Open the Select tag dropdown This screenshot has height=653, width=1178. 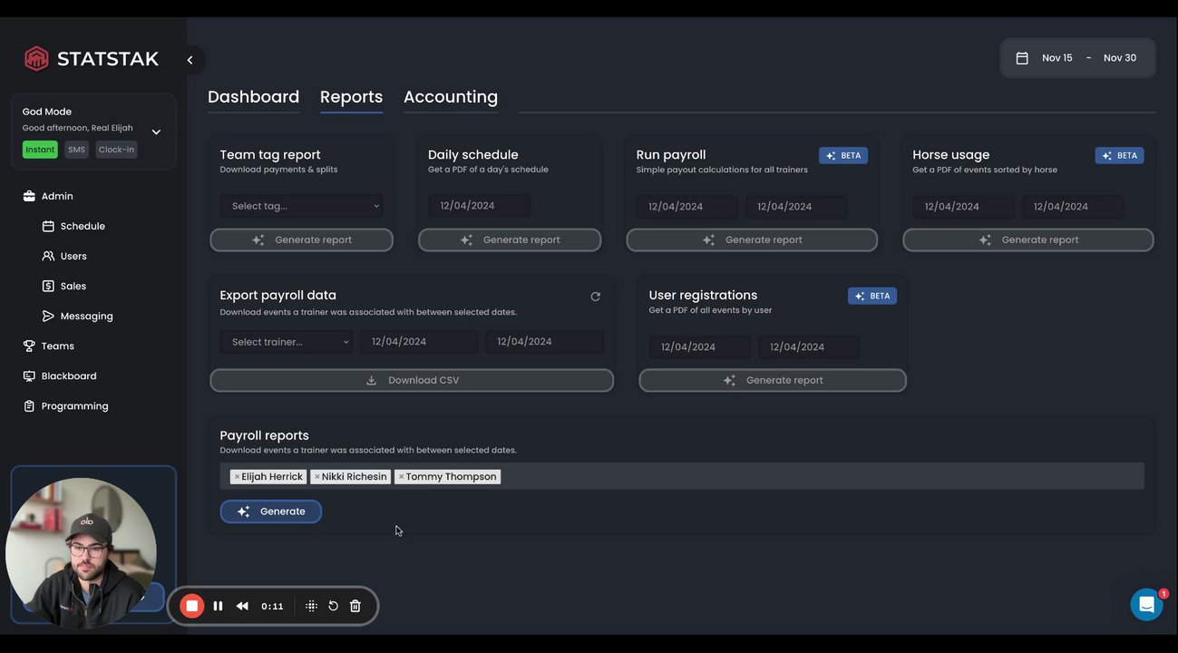pos(301,206)
